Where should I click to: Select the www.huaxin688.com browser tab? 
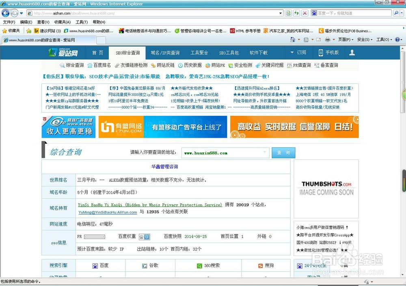click(49, 40)
